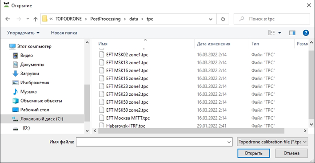Viewport: 315px width, 163px height.
Task: Sort by Дата изменения column header
Action: (213, 44)
